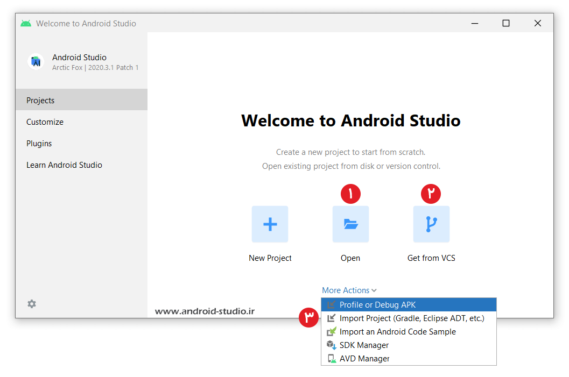The height and width of the screenshot is (377, 569).
Task: Click the AVD Manager device icon
Action: pyautogui.click(x=332, y=359)
